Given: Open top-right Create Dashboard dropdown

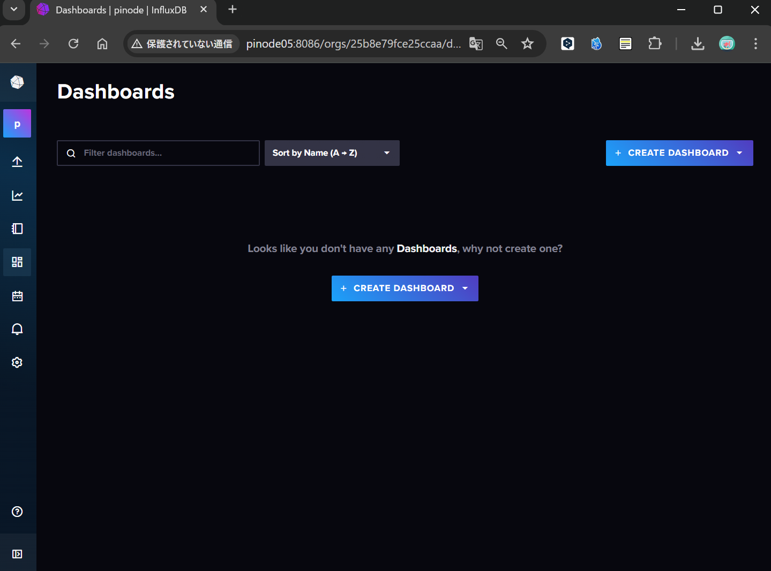Looking at the screenshot, I should click(679, 153).
